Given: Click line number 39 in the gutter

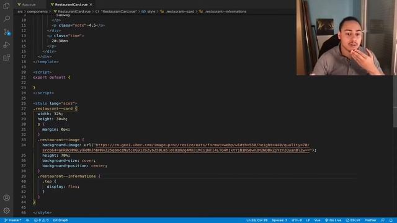Looking at the screenshot, I should coord(24,176).
